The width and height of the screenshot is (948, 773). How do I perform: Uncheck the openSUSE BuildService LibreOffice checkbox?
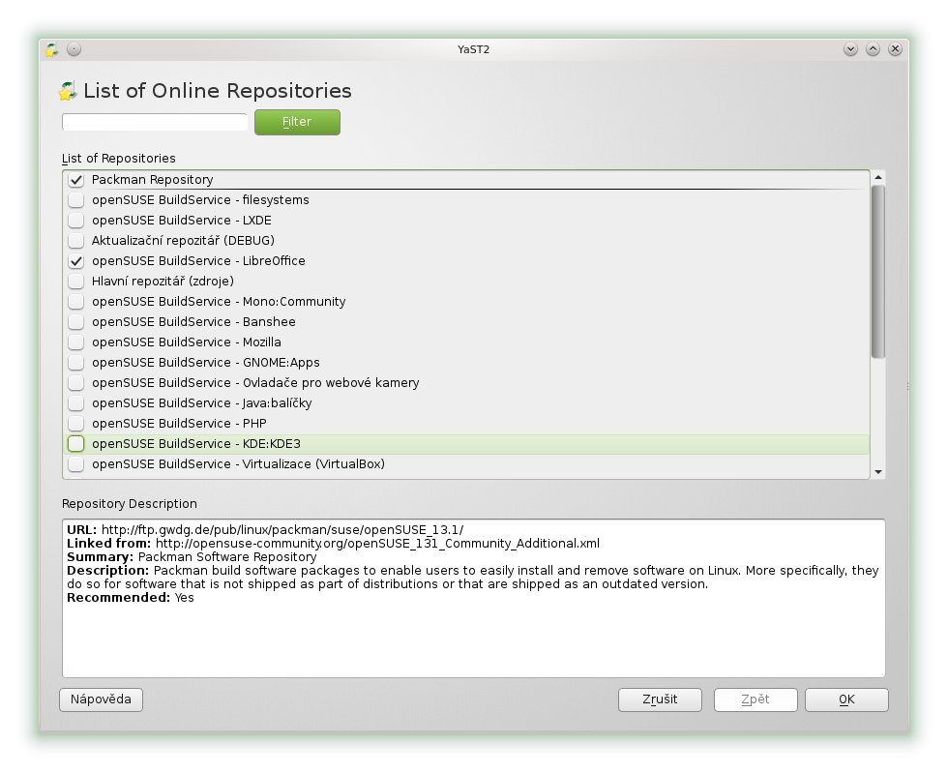[76, 261]
